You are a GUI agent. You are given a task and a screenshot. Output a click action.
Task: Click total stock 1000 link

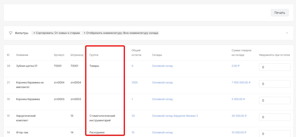(x=134, y=83)
